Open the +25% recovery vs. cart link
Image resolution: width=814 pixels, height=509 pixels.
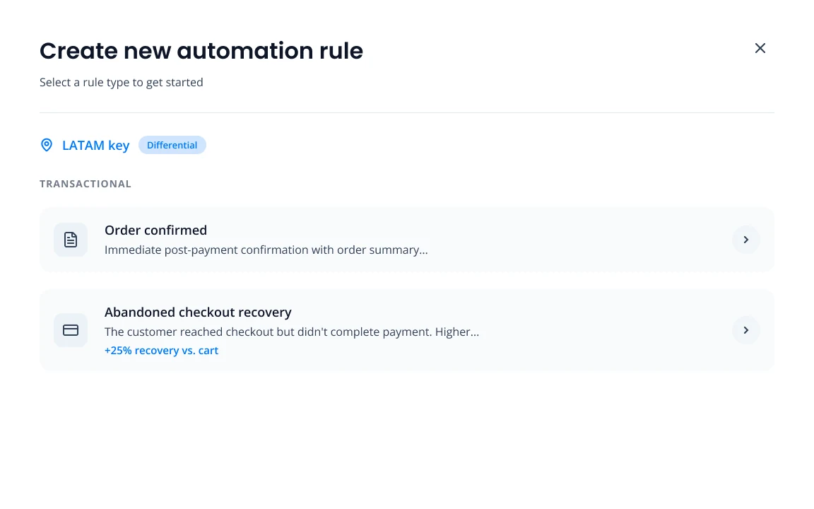pyautogui.click(x=161, y=351)
